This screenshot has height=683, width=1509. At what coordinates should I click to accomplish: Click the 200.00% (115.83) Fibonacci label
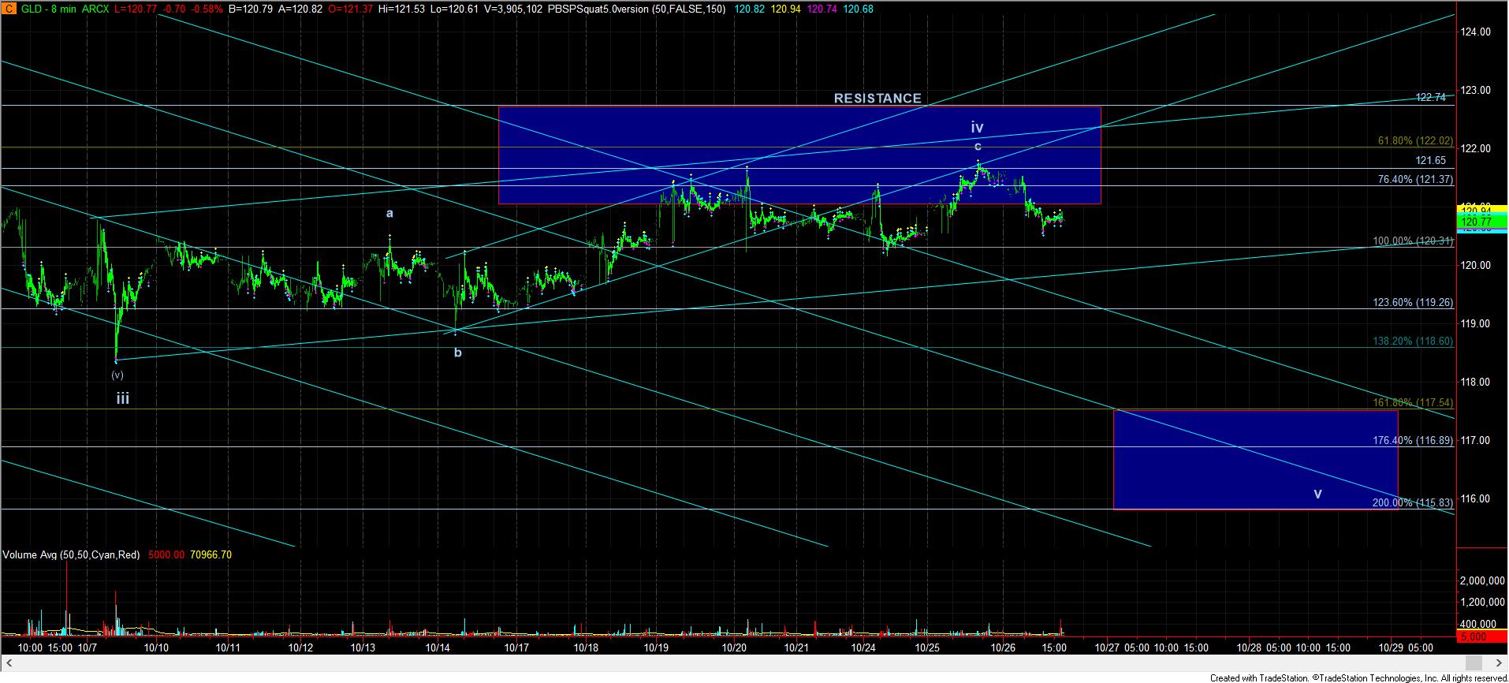1413,503
